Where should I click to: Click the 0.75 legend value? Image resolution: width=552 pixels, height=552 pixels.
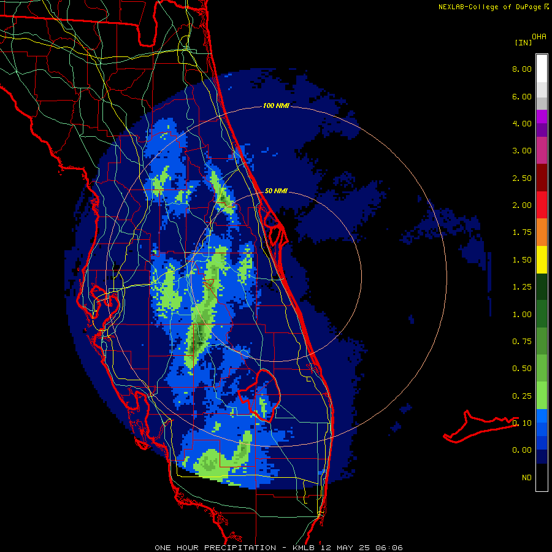point(522,342)
